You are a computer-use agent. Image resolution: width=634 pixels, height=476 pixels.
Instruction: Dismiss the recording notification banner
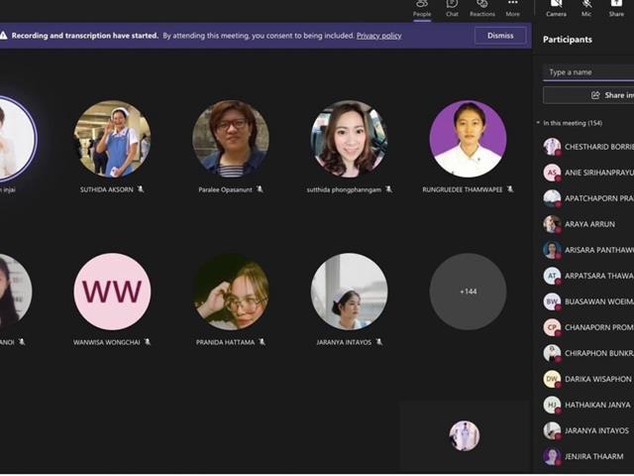click(x=500, y=36)
